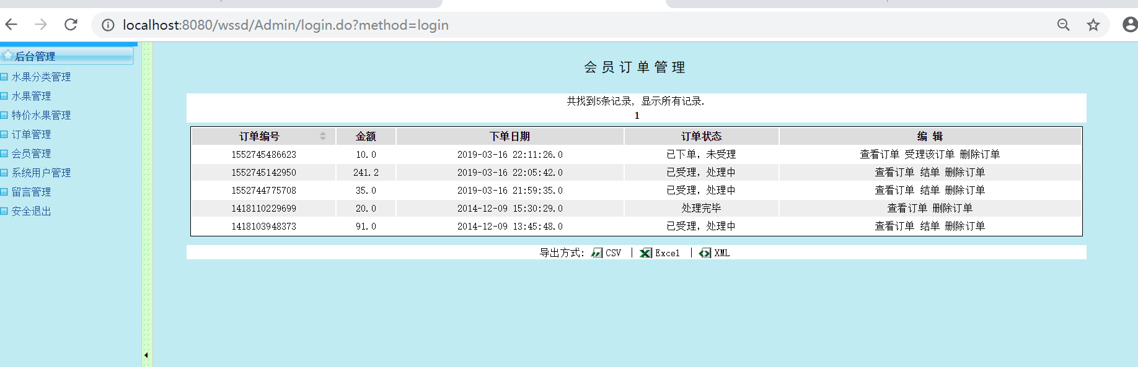View order 1552745142950 via 查看订单

pos(894,172)
